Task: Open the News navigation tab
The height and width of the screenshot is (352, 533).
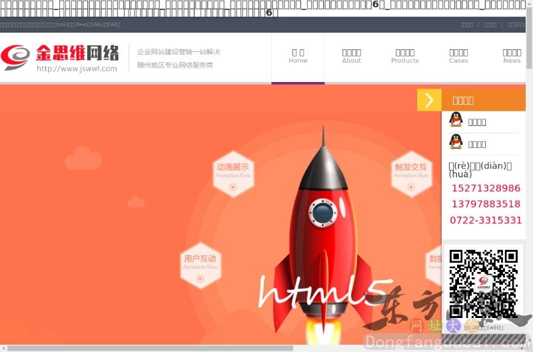Action: pyautogui.click(x=512, y=57)
